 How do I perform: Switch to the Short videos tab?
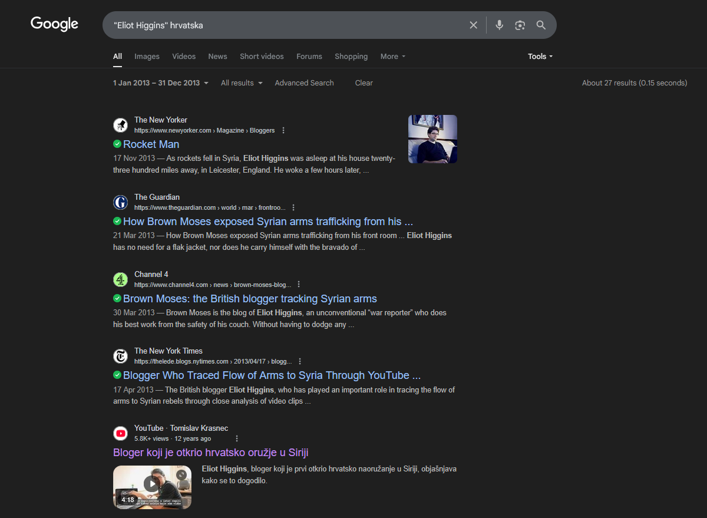[262, 57]
